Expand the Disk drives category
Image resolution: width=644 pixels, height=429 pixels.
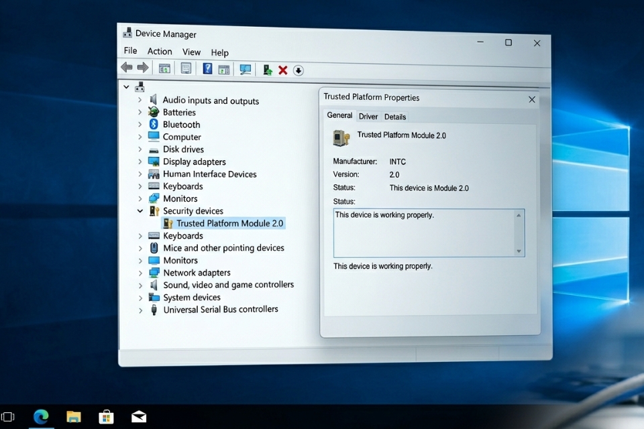(x=140, y=149)
